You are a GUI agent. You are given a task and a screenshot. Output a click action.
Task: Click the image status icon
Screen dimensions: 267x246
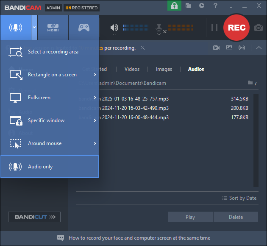point(229,48)
